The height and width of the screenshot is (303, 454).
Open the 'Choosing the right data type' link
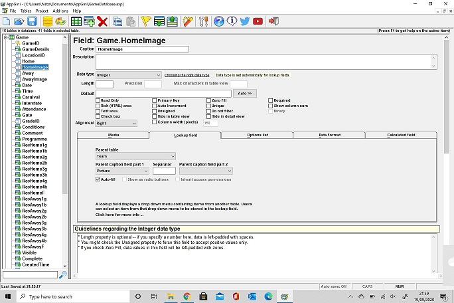point(187,75)
